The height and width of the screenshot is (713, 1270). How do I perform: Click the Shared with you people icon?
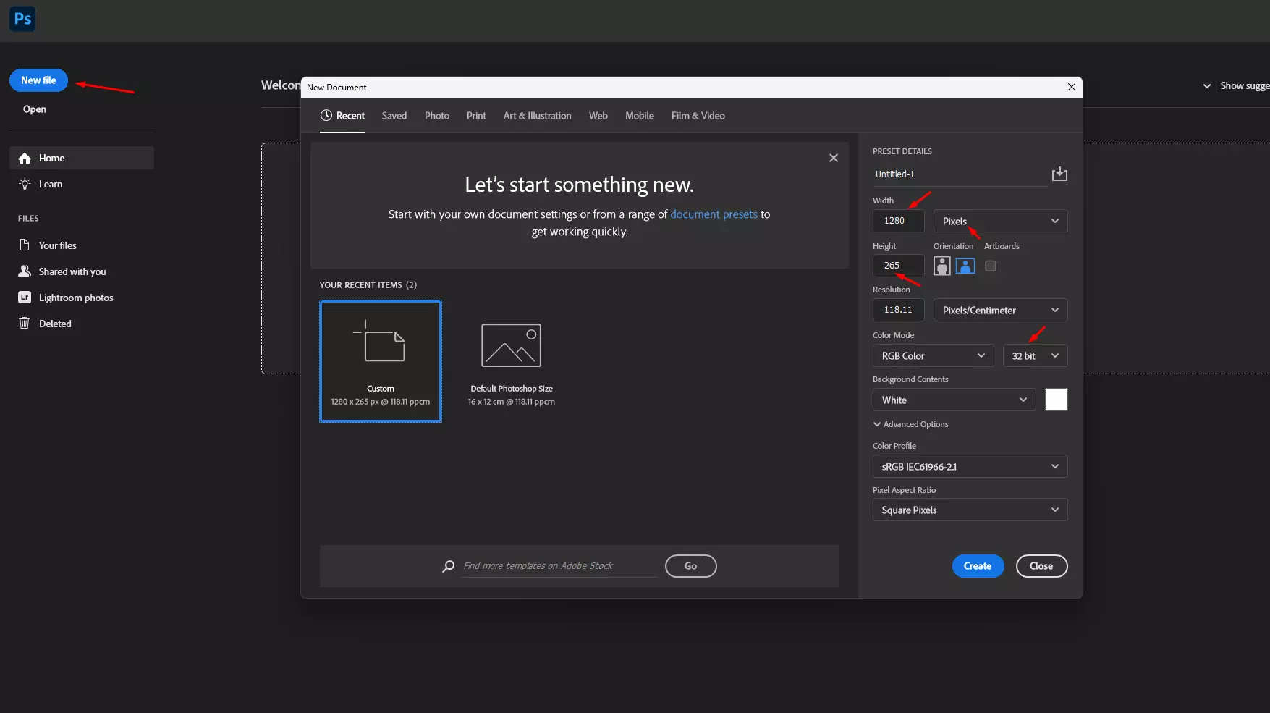pyautogui.click(x=25, y=271)
